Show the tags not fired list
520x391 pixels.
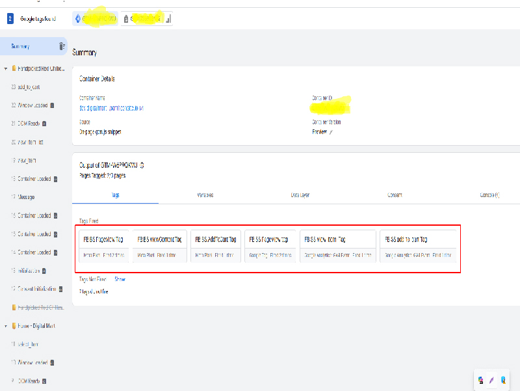[x=120, y=279]
